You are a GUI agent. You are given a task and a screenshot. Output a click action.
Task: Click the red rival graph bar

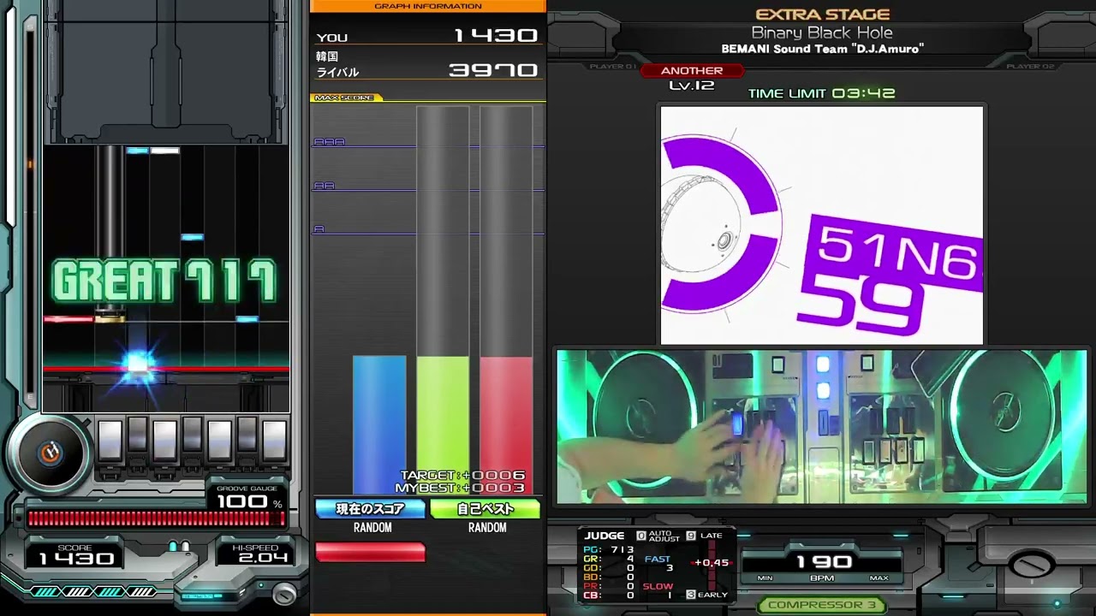[x=506, y=425]
